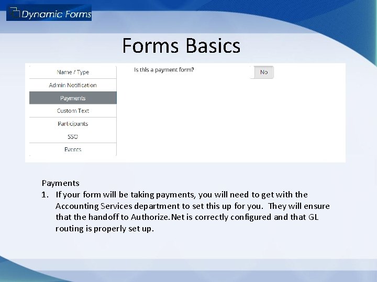
Task: Click the Dynamic Forms logo
Action: (49, 13)
